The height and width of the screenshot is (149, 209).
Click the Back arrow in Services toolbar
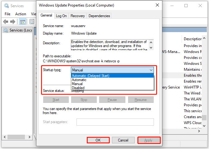[6, 22]
